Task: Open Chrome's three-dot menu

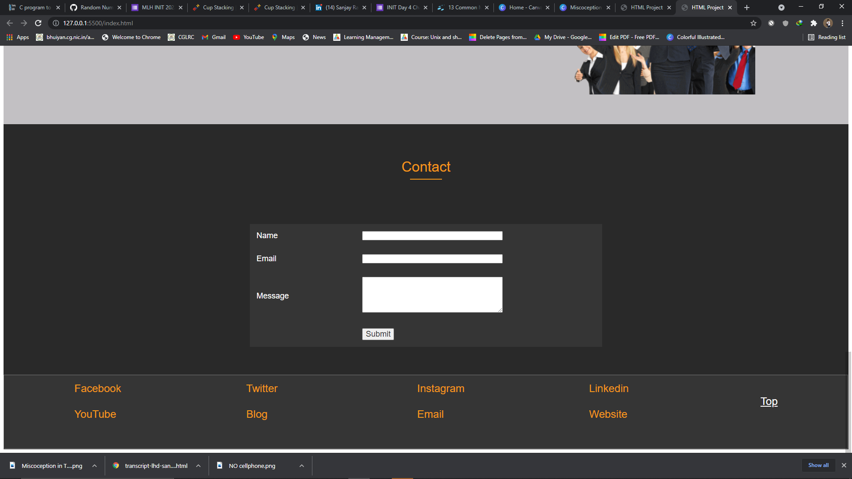Action: click(x=842, y=23)
